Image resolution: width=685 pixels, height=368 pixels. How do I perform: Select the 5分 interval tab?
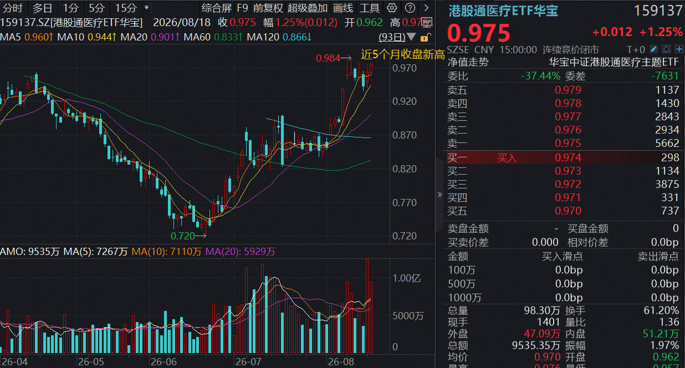(x=96, y=8)
